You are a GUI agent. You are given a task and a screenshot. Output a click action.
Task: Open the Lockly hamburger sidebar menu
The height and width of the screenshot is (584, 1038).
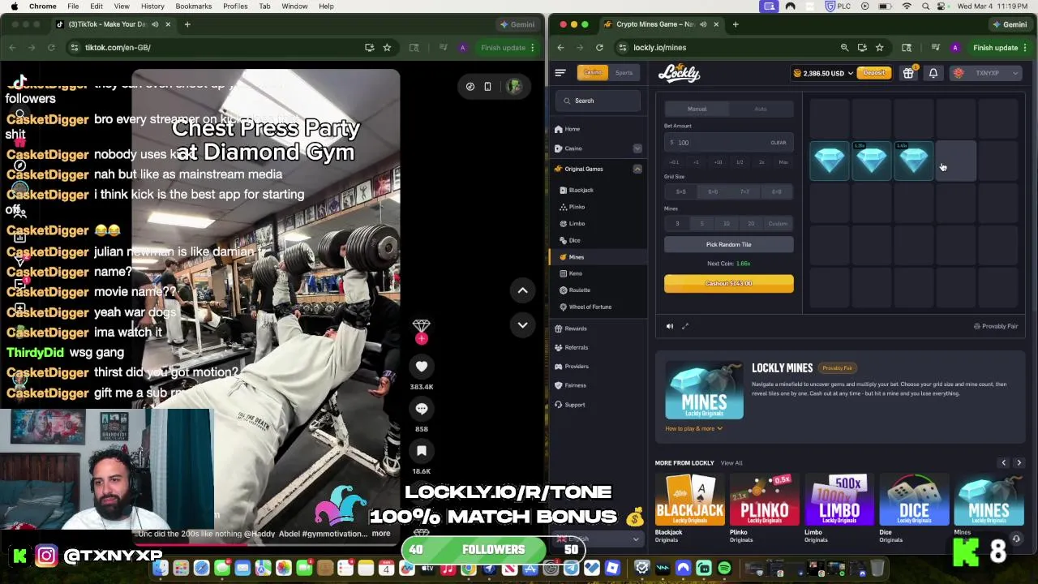tap(560, 73)
